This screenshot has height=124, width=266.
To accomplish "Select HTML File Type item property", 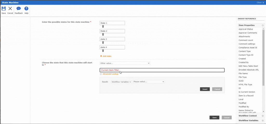I will click(245, 85).
